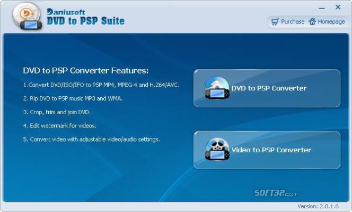Launch the Video to PSP Converter
Screen dimensions: 352x212
(267, 150)
